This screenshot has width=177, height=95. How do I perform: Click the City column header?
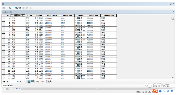pyautogui.click(x=30, y=16)
